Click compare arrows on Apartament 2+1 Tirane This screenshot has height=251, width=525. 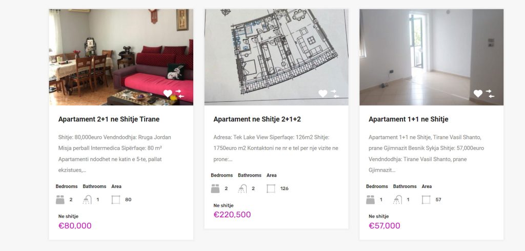point(180,94)
